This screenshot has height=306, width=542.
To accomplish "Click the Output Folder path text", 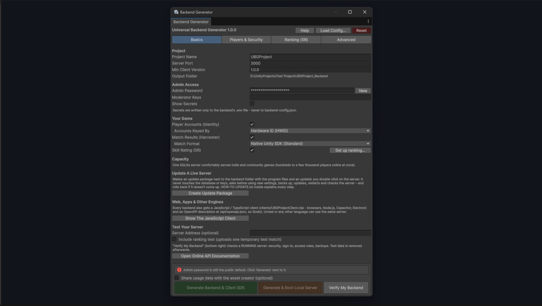I will point(289,76).
